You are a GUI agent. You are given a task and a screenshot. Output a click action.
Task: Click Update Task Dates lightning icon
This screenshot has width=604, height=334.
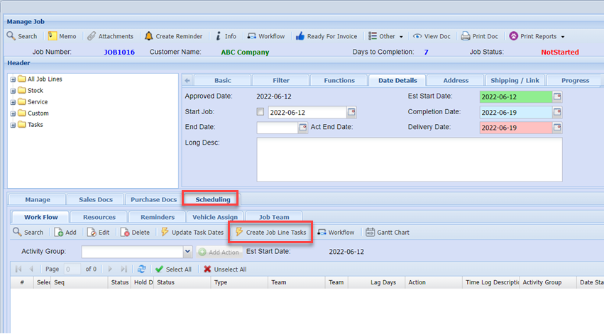click(165, 232)
